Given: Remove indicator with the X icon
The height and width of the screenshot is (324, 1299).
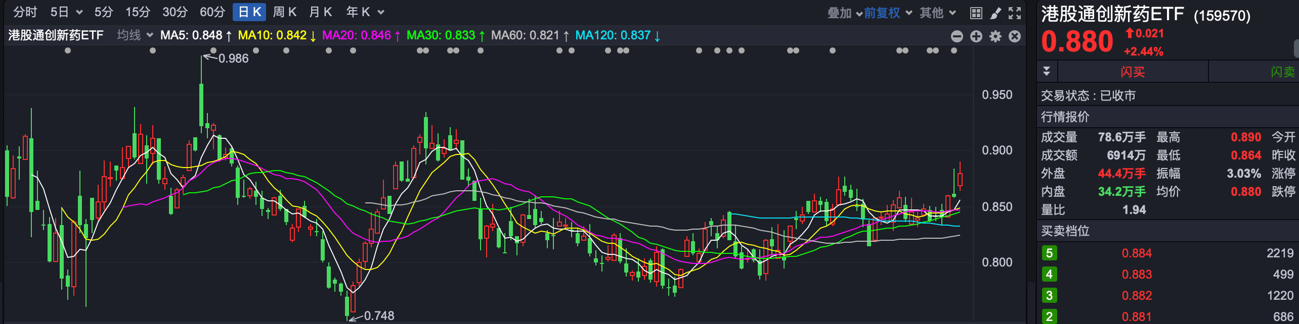Looking at the screenshot, I should 1015,36.
